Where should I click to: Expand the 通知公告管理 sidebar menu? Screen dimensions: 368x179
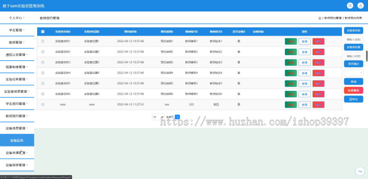pyautogui.click(x=17, y=55)
